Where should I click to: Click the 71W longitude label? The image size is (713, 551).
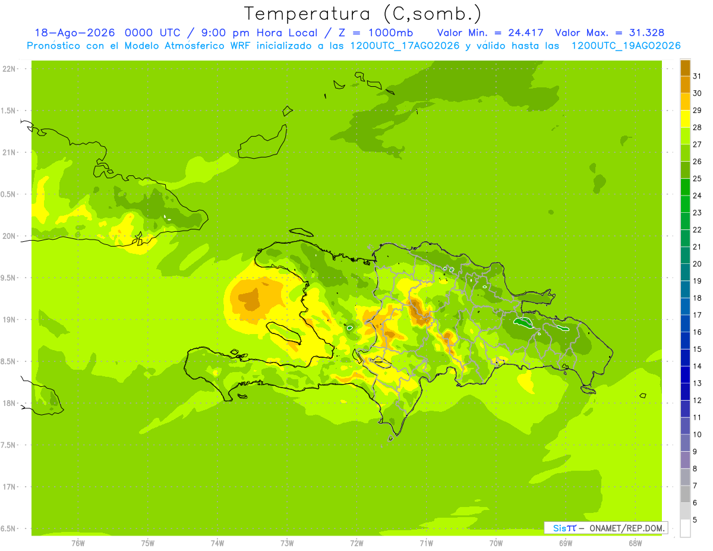[426, 543]
